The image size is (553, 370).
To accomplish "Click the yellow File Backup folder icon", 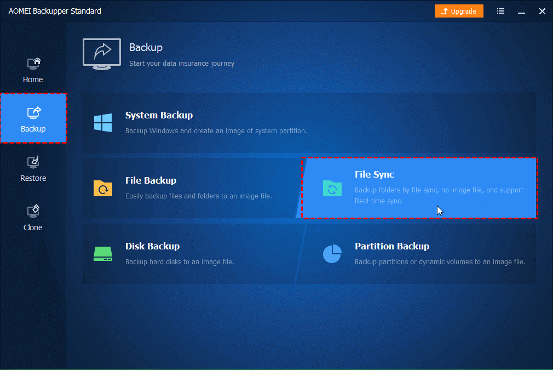I will tap(103, 188).
